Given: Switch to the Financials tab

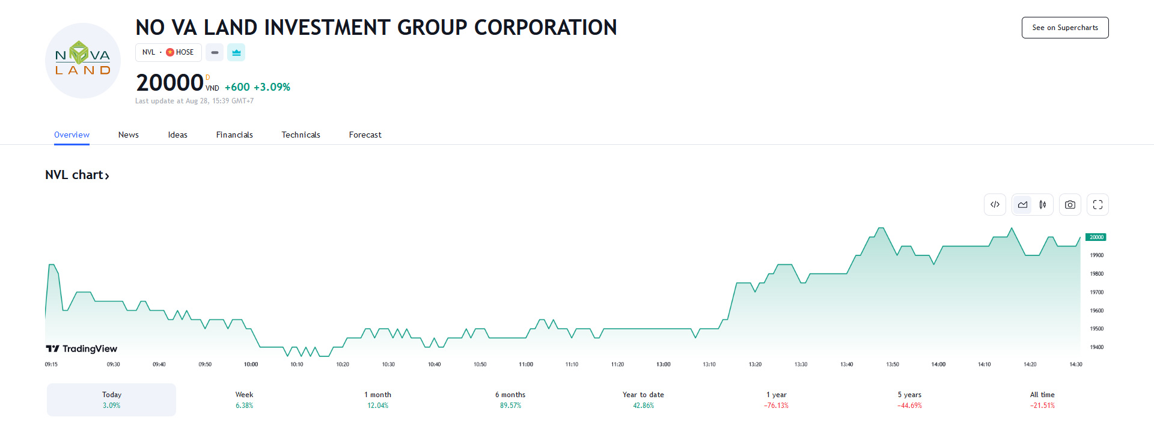Looking at the screenshot, I should coord(234,135).
